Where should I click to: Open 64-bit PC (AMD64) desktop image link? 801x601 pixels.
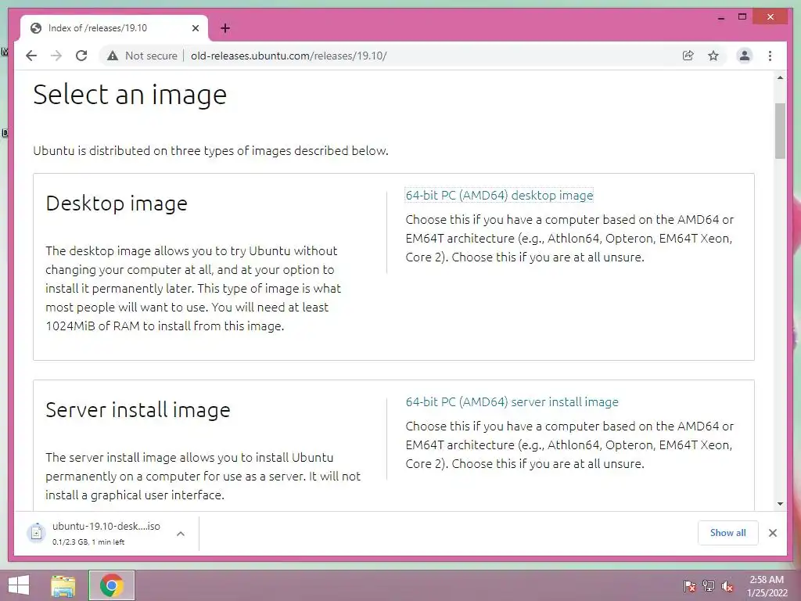(499, 195)
